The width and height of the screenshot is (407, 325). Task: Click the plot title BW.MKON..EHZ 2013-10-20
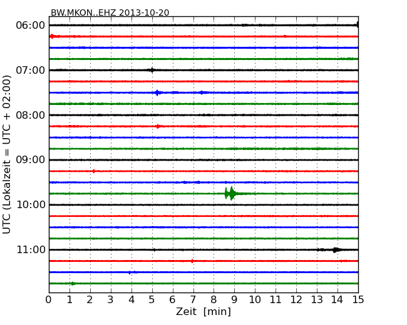click(110, 12)
